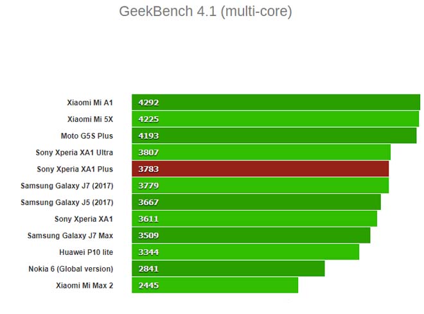Click the Samsung Galaxy J7 (2017) label
Image resolution: width=424 pixels, height=314 pixels.
coord(67,186)
